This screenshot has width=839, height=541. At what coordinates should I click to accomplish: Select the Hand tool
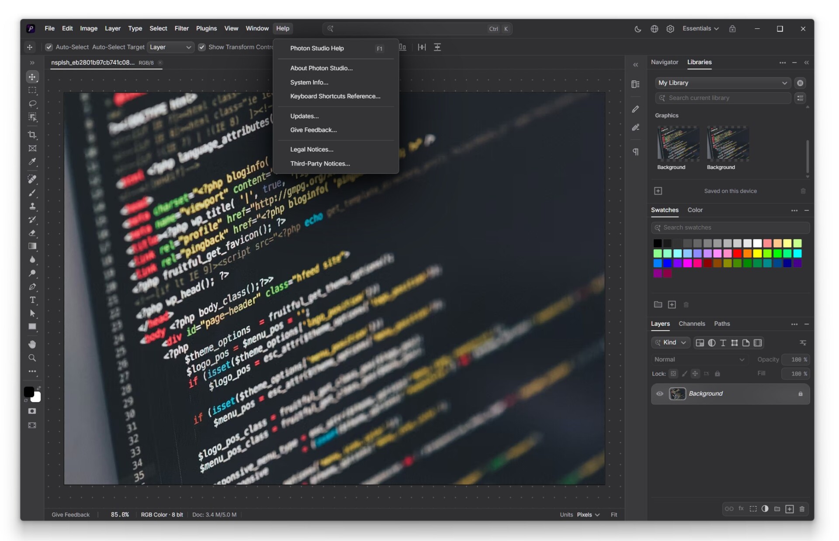tap(32, 345)
